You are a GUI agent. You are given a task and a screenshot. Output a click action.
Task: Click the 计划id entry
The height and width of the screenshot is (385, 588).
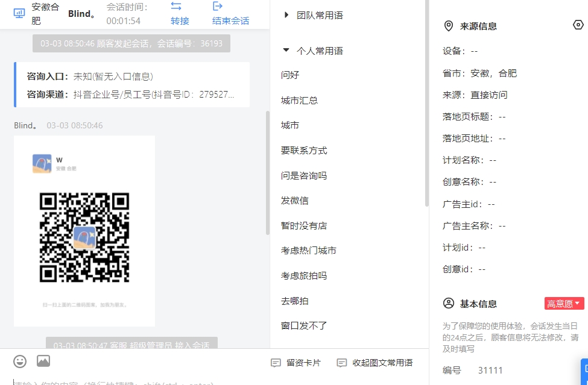[x=464, y=248]
